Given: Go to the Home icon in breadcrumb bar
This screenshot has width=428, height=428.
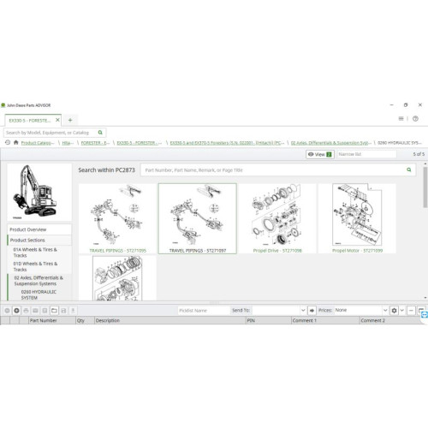Looking at the screenshot, I should click(x=16, y=142).
